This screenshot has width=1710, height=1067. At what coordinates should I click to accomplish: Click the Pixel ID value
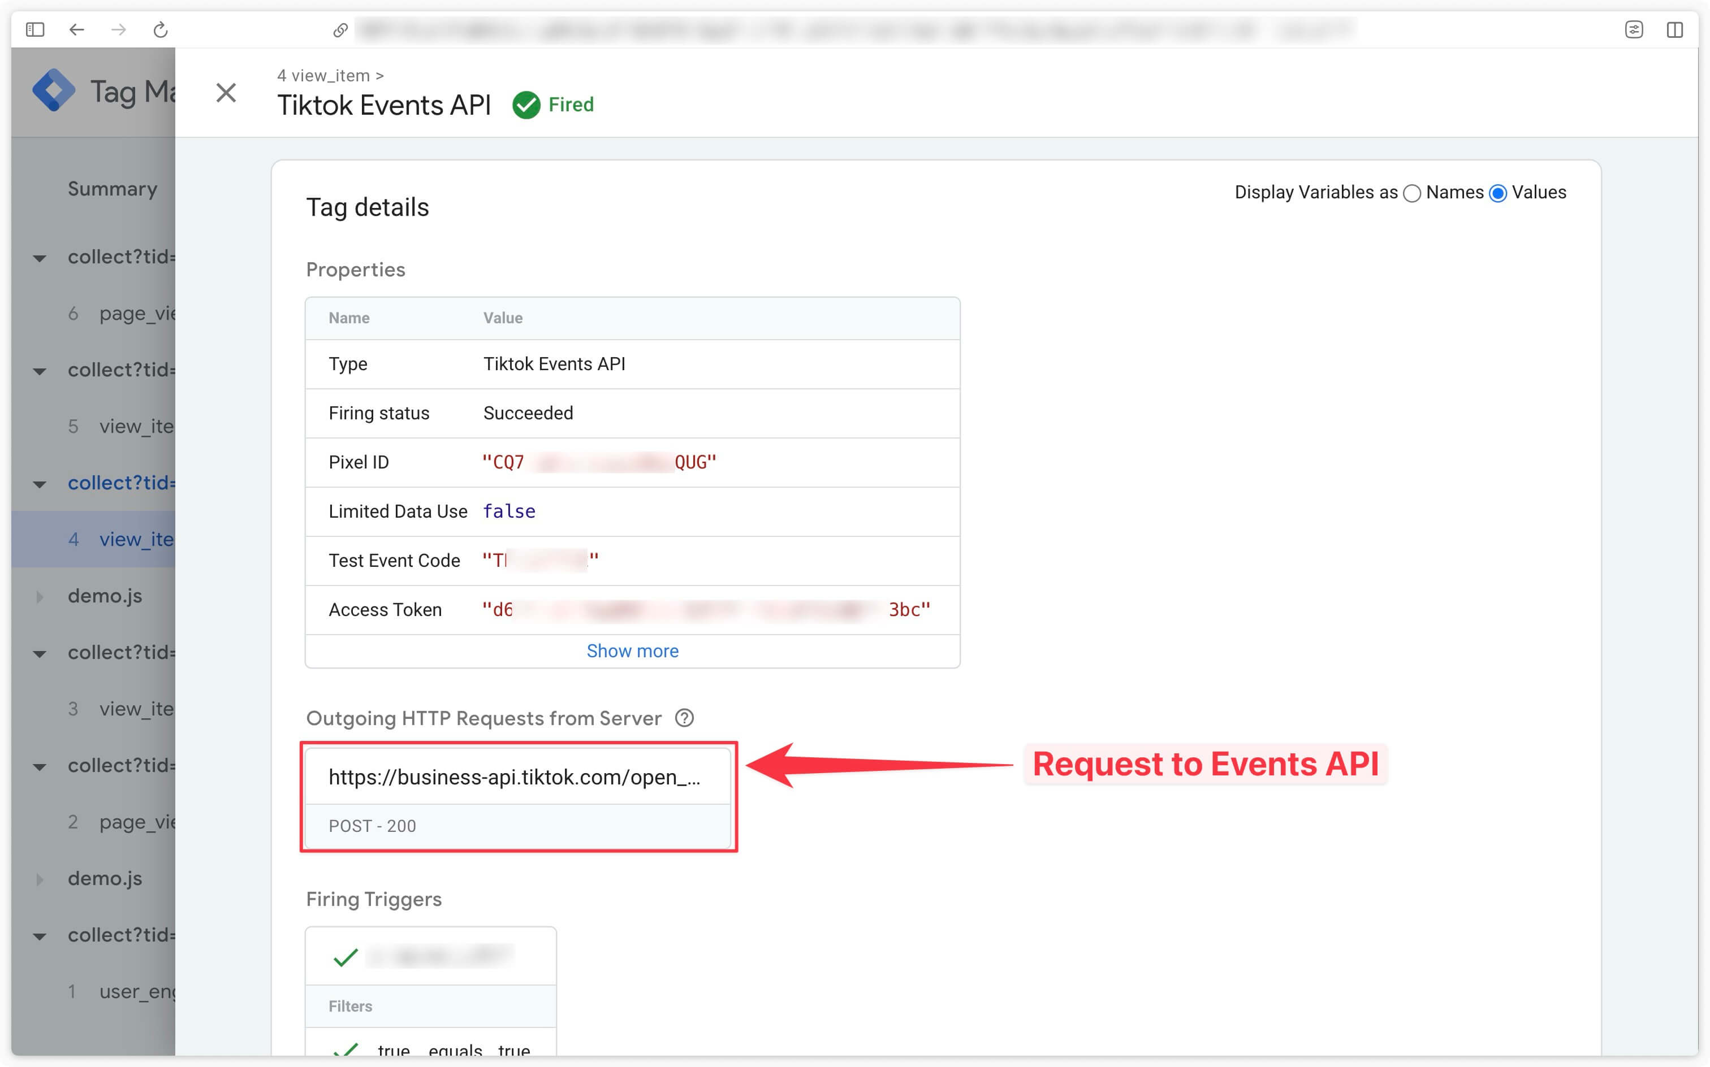pyautogui.click(x=599, y=462)
